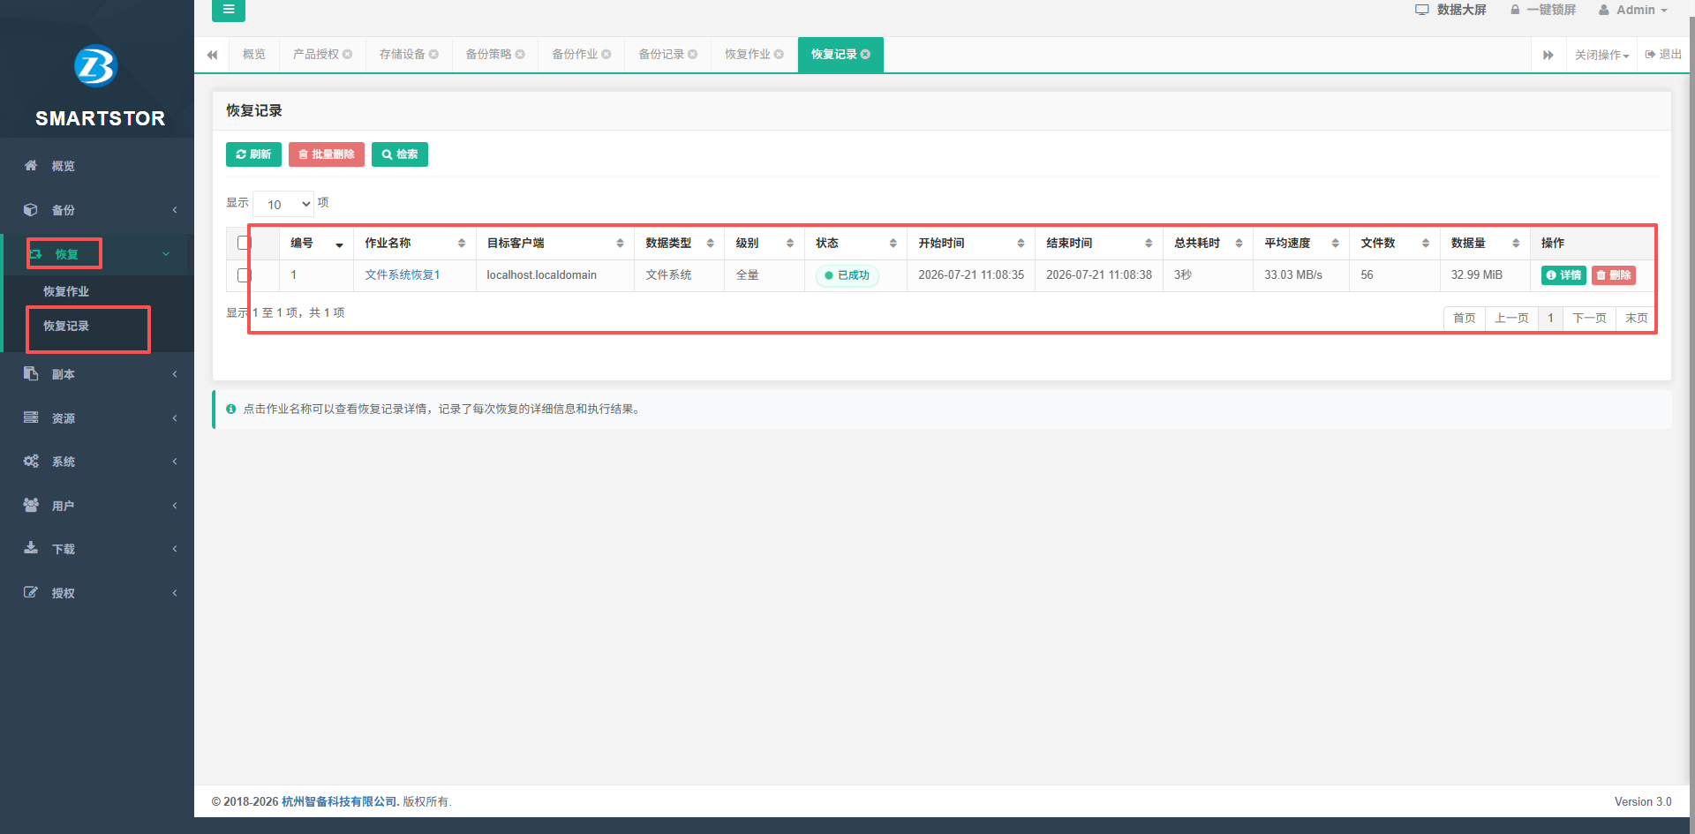Go to 首页 first page
Image resolution: width=1695 pixels, height=834 pixels.
pos(1465,318)
